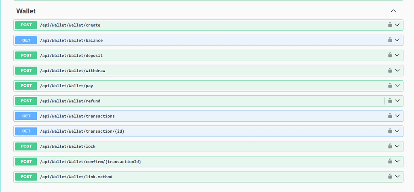Click the authorization lock for Wallet/balance

tap(390, 40)
